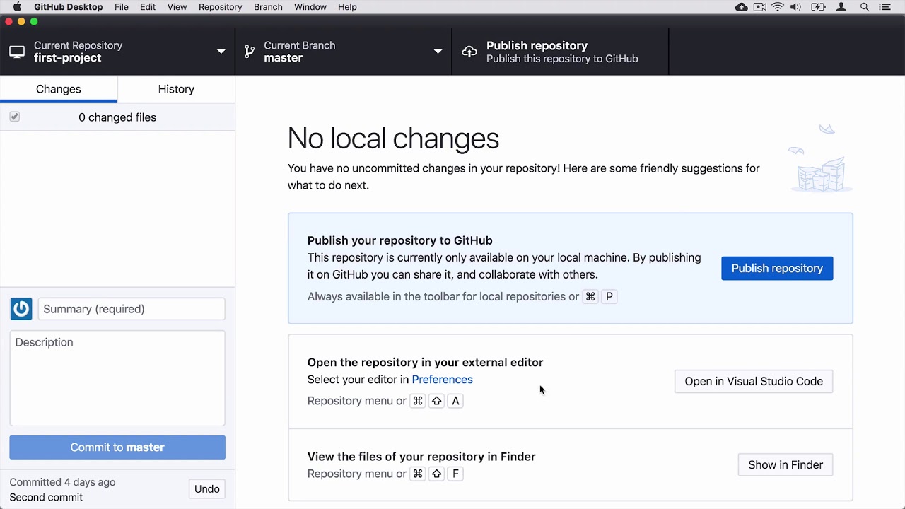The image size is (905, 509).
Task: Open the File menu
Action: 122,7
